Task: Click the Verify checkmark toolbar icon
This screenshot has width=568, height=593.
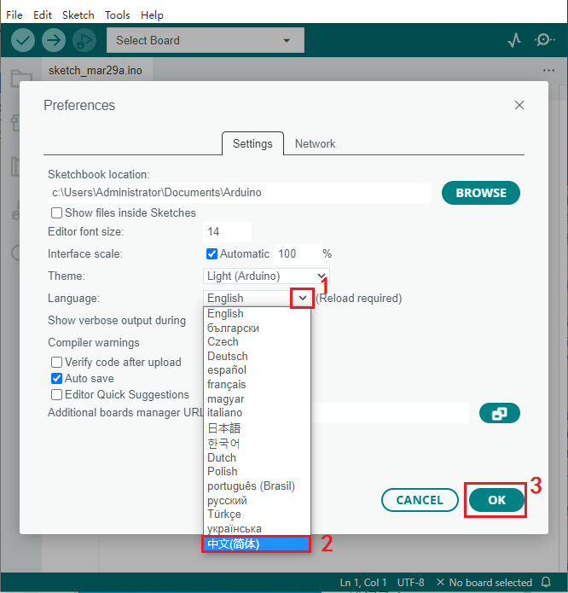Action: (x=23, y=40)
